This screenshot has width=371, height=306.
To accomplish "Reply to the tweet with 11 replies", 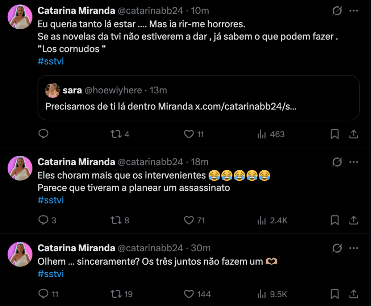I will [43, 294].
